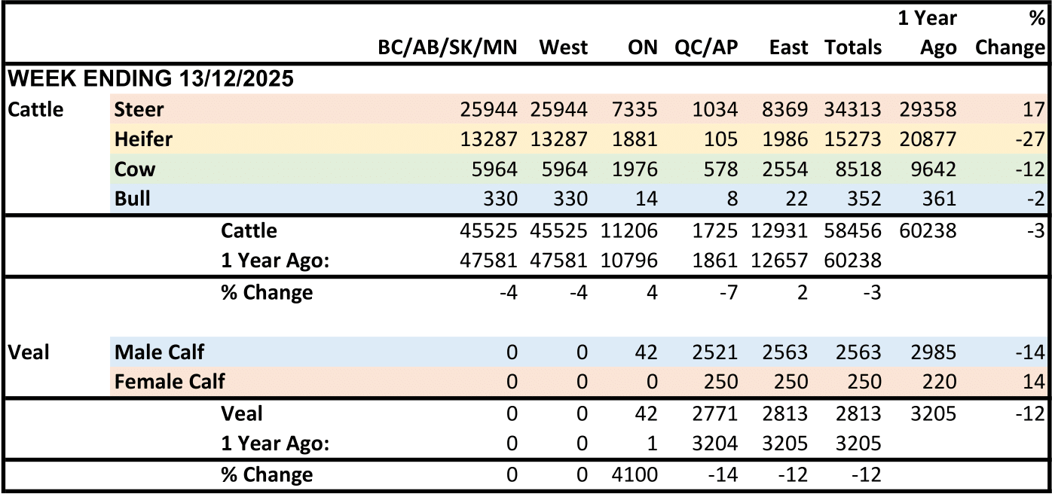
Task: Select the Cattle total value 58456
Action: click(853, 230)
